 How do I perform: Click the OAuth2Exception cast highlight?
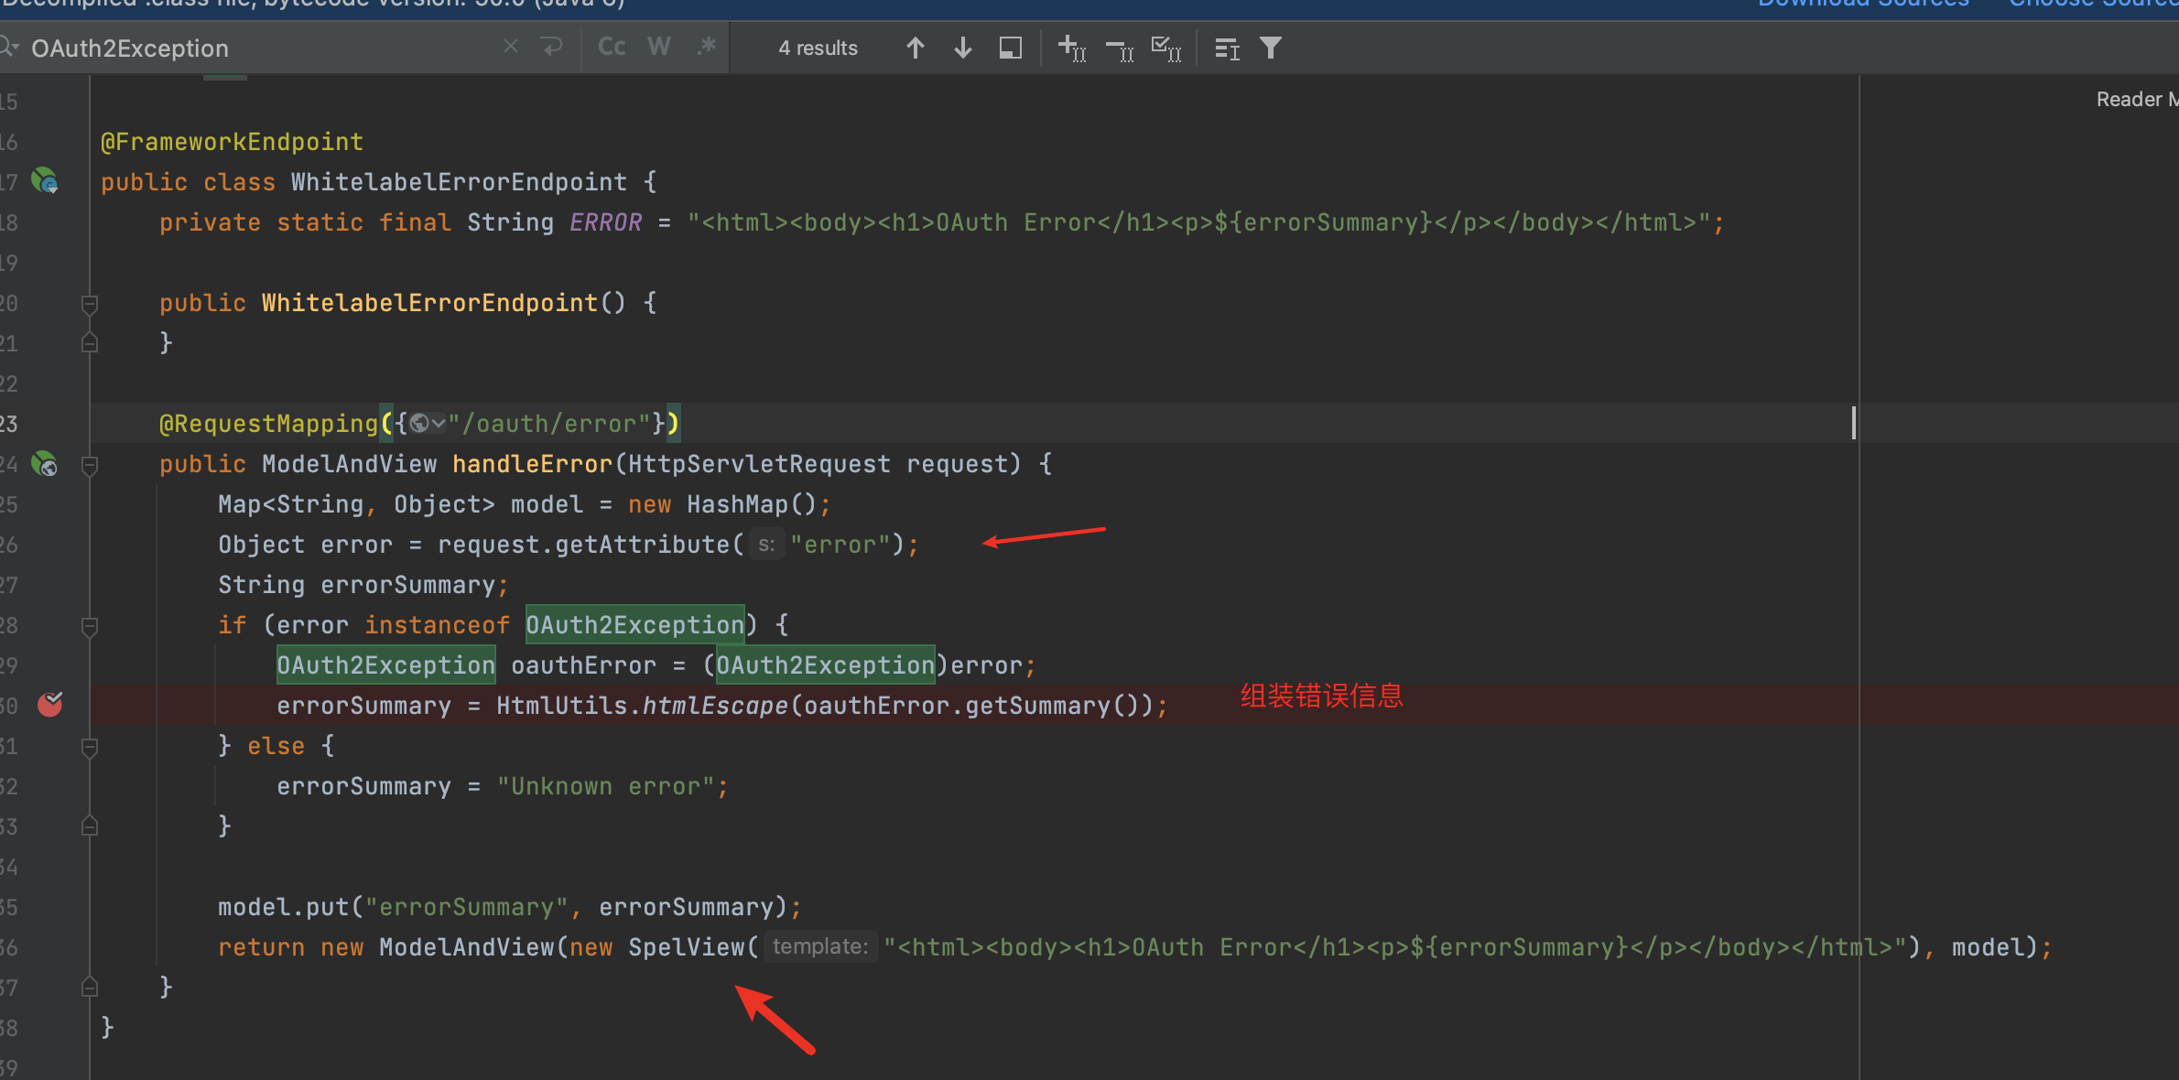tap(825, 665)
